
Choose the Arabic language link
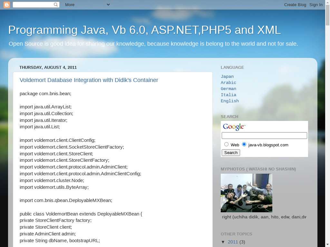[x=228, y=83]
